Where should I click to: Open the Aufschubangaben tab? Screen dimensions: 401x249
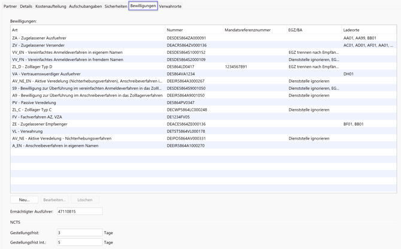[x=86, y=7]
